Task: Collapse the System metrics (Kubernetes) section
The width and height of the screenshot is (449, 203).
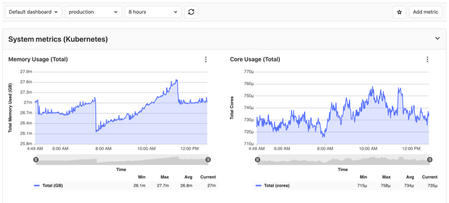Action: [437, 39]
